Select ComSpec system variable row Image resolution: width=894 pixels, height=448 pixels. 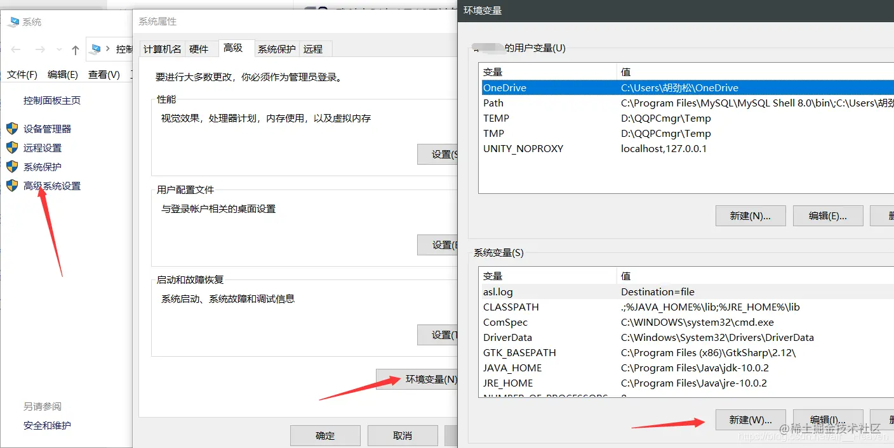(687, 322)
